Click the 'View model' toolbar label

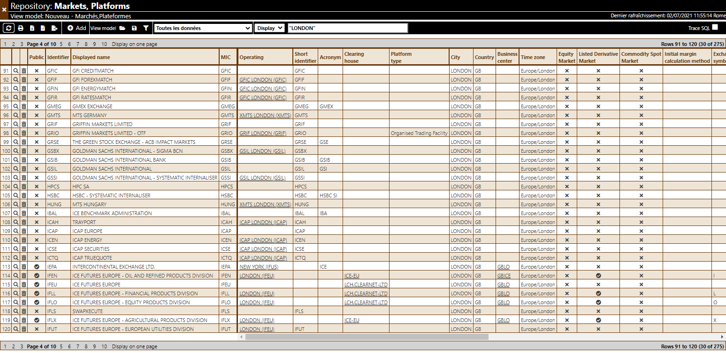tap(103, 28)
